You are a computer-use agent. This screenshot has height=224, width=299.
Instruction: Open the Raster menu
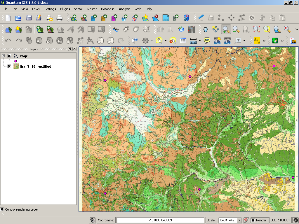92,9
